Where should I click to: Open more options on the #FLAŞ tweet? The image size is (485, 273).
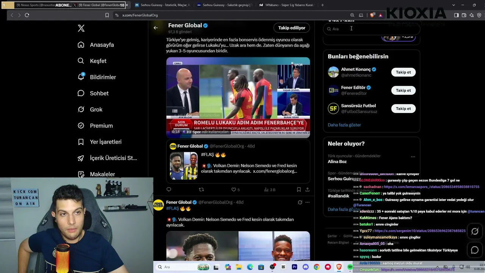pyautogui.click(x=307, y=202)
